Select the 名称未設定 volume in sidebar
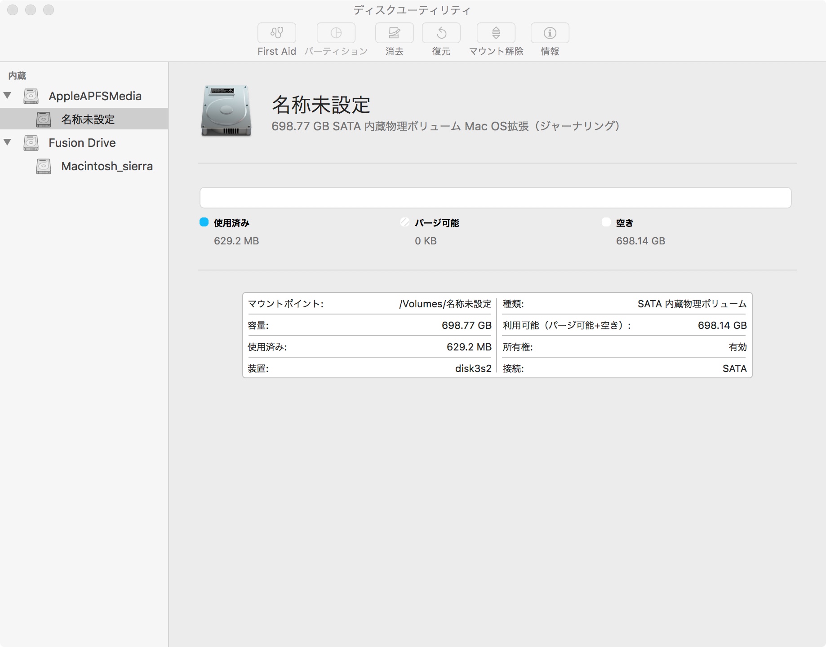This screenshot has height=647, width=826. coord(88,120)
